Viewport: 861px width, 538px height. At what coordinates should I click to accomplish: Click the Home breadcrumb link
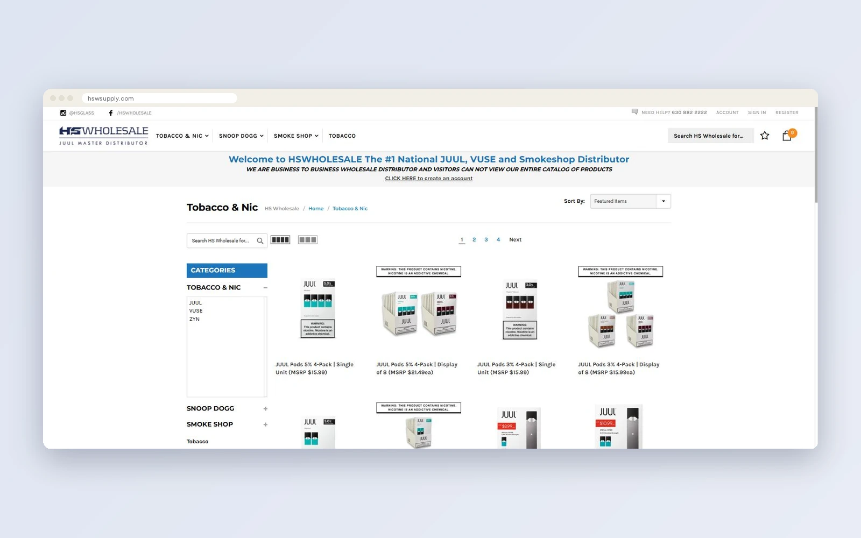[x=316, y=209]
